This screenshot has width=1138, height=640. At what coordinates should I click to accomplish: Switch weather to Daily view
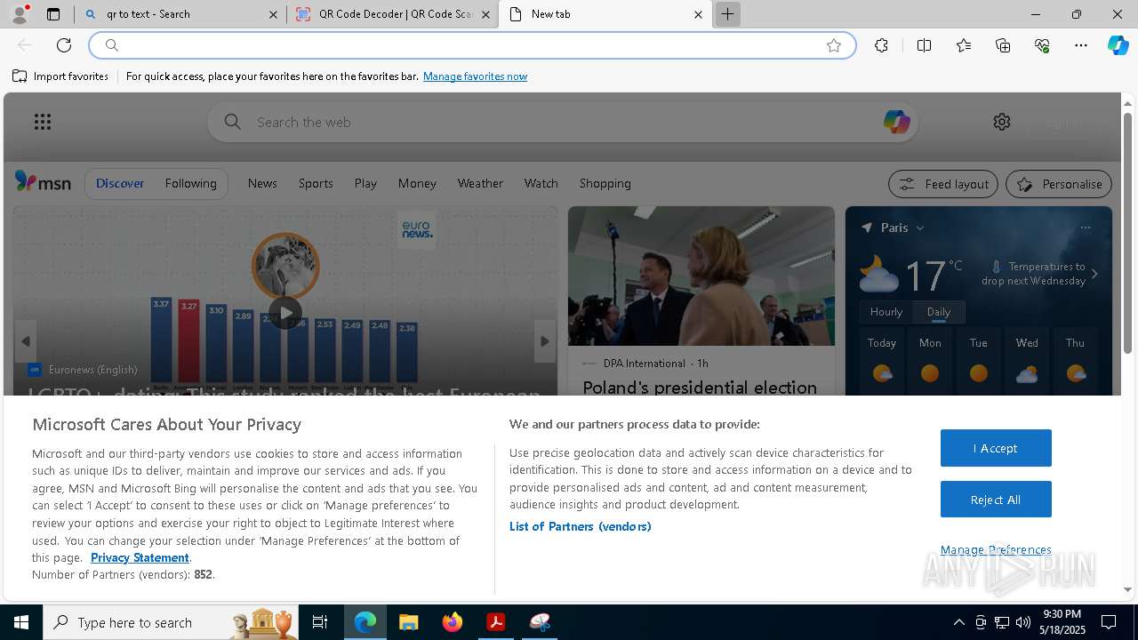click(x=939, y=312)
